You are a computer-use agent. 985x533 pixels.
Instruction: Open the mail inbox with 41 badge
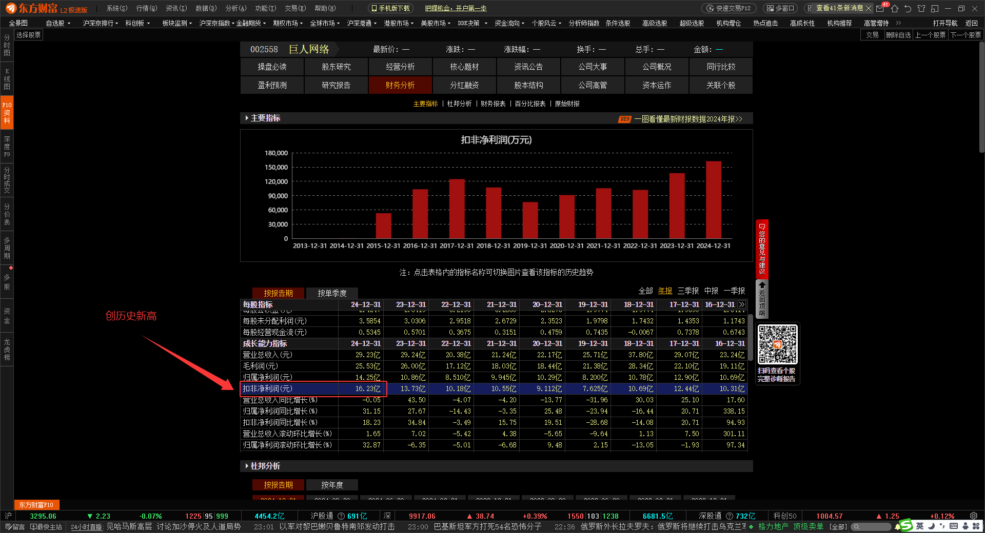pos(880,8)
